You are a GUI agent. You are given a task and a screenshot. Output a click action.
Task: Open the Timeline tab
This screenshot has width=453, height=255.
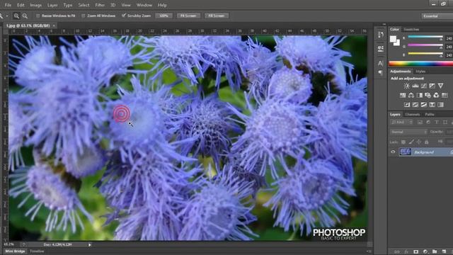pos(38,251)
